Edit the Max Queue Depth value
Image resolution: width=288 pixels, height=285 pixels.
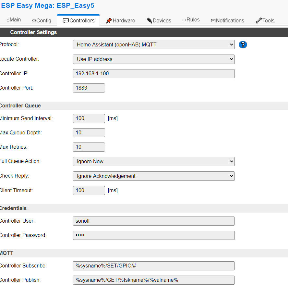(x=89, y=133)
